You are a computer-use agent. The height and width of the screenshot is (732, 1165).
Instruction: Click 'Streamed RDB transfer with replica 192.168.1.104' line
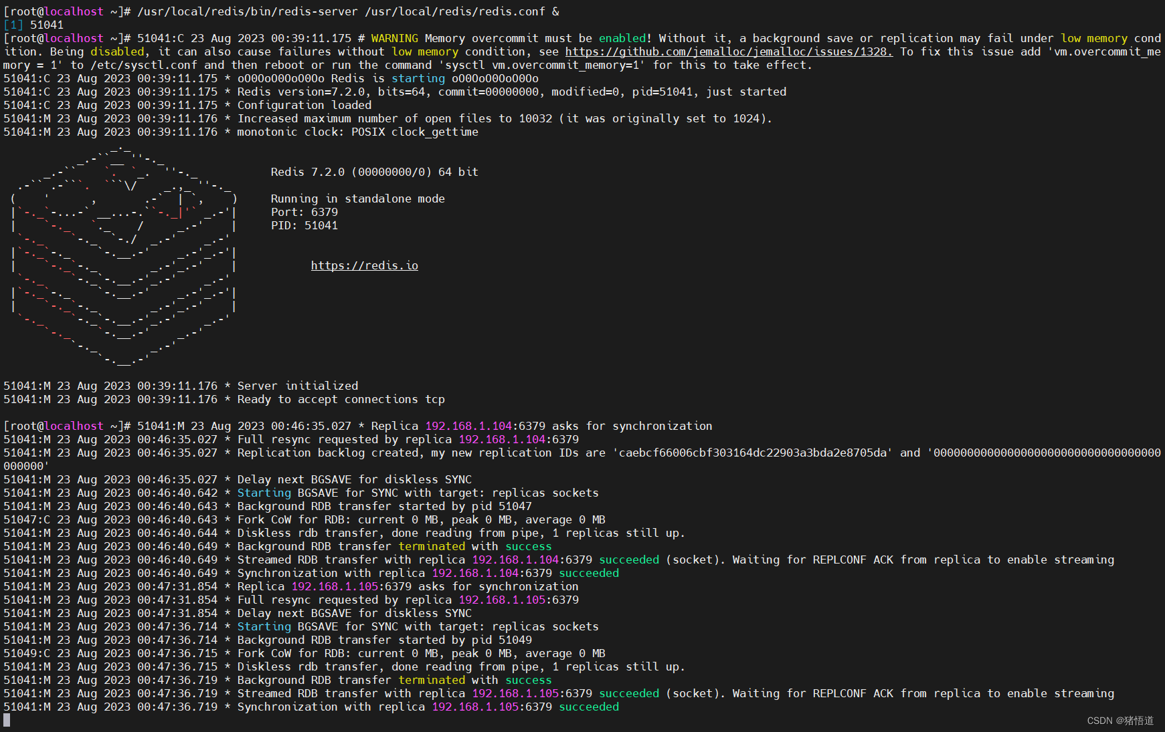pyautogui.click(x=559, y=560)
